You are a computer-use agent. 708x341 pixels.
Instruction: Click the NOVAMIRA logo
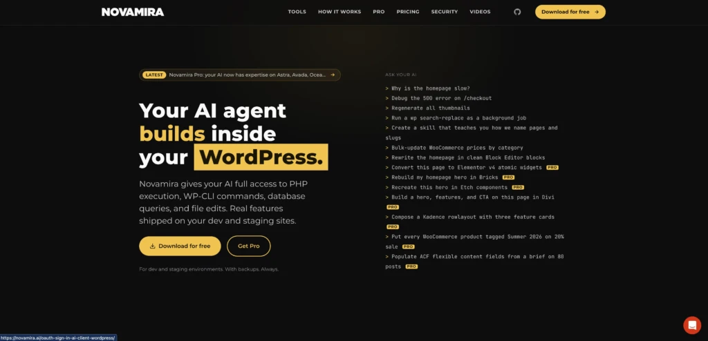(133, 12)
